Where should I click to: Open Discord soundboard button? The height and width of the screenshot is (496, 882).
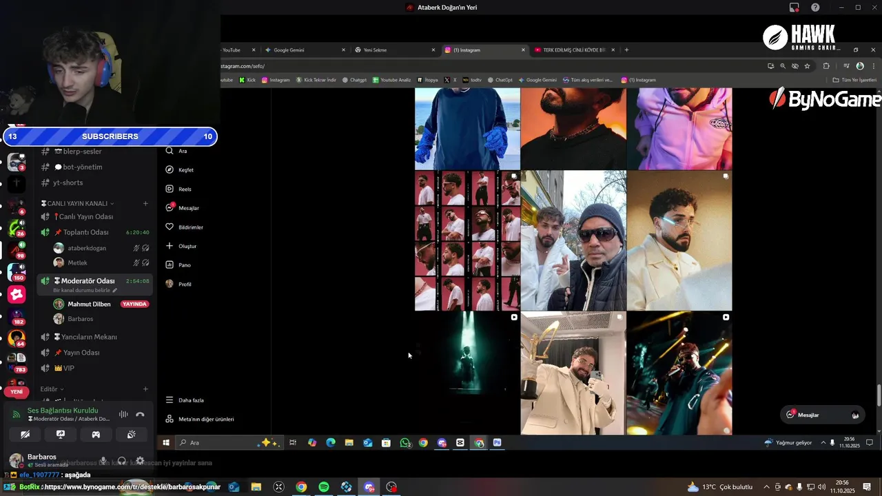(x=131, y=435)
